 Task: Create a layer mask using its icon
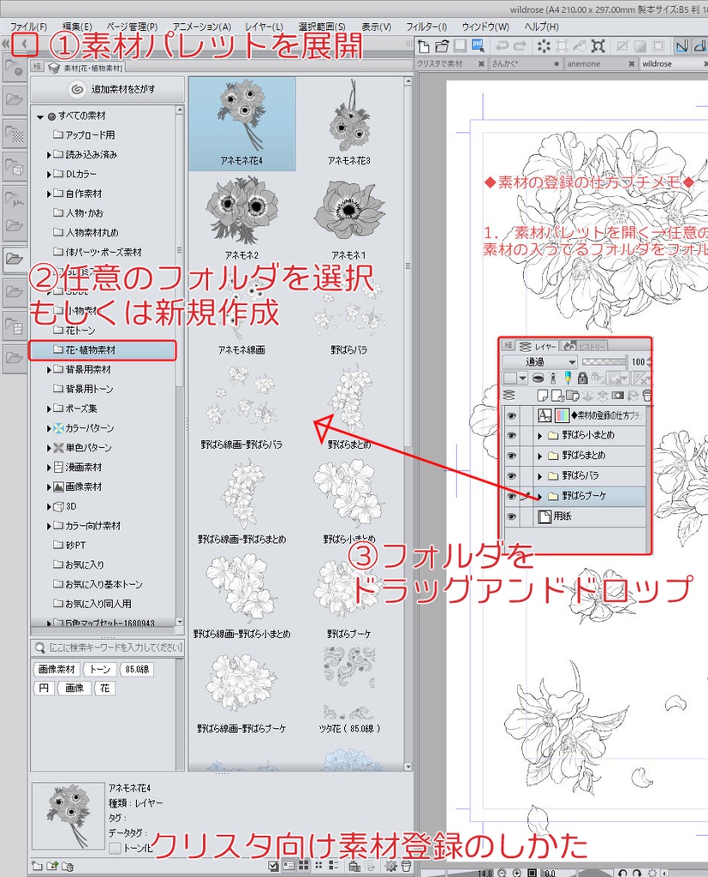pyautogui.click(x=617, y=395)
